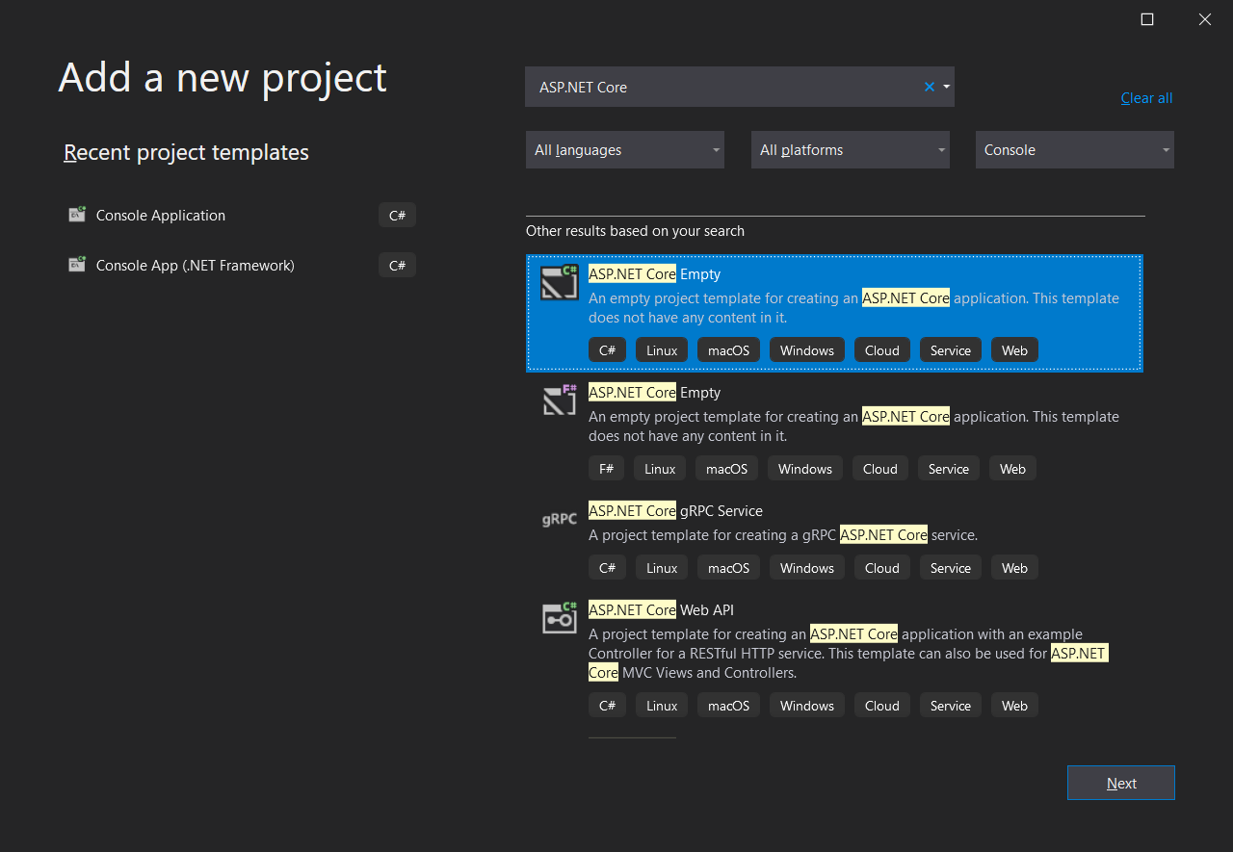Select Console App (.NET Framework) recent template
This screenshot has height=852, width=1233.
pos(196,266)
